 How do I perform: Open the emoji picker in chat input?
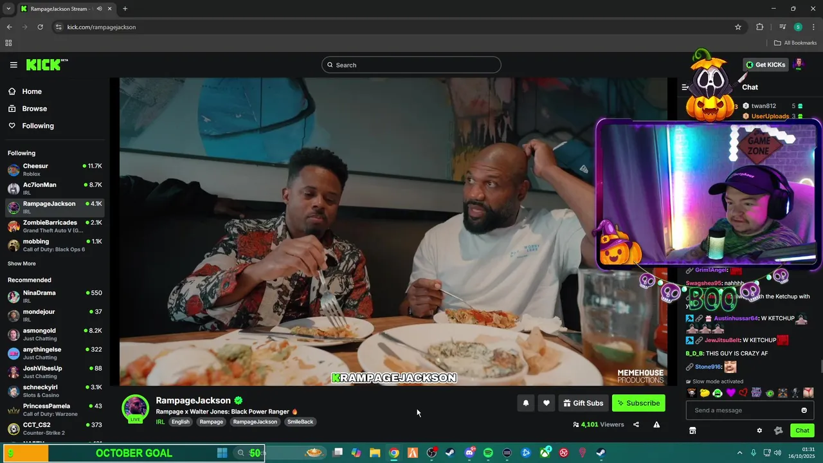804,410
